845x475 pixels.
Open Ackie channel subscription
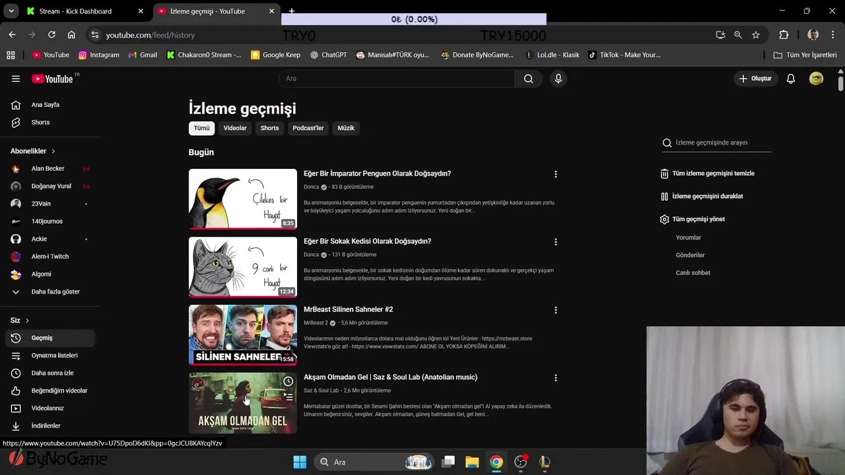pos(50,239)
